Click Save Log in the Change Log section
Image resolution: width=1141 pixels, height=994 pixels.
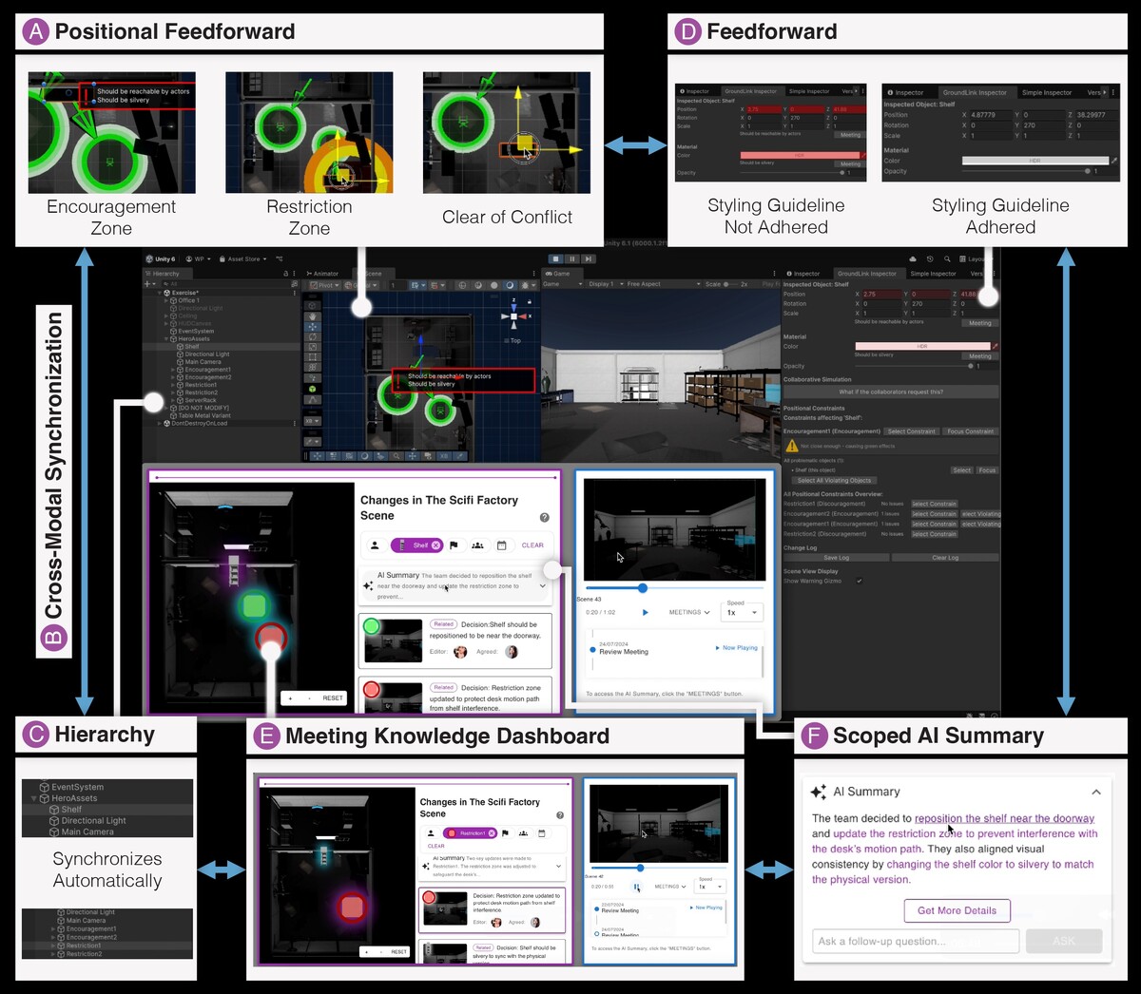[837, 558]
